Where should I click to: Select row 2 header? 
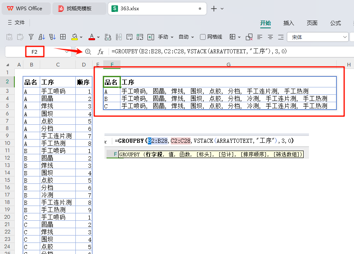pyautogui.click(x=7, y=81)
